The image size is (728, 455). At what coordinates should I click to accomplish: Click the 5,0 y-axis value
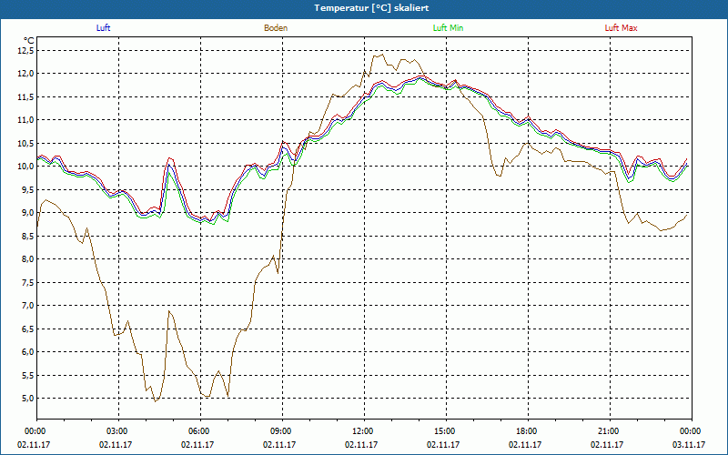[27, 399]
